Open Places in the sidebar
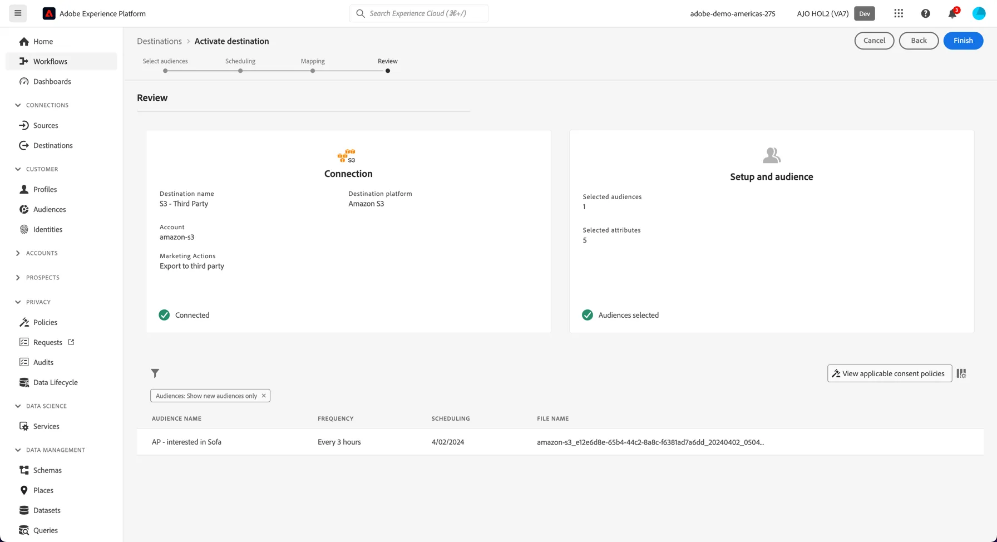The image size is (997, 542). point(61,490)
